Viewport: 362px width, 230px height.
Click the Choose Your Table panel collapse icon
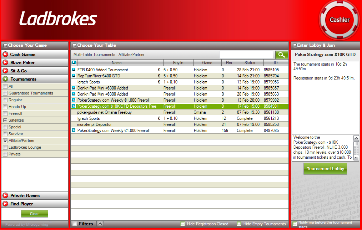(75, 45)
